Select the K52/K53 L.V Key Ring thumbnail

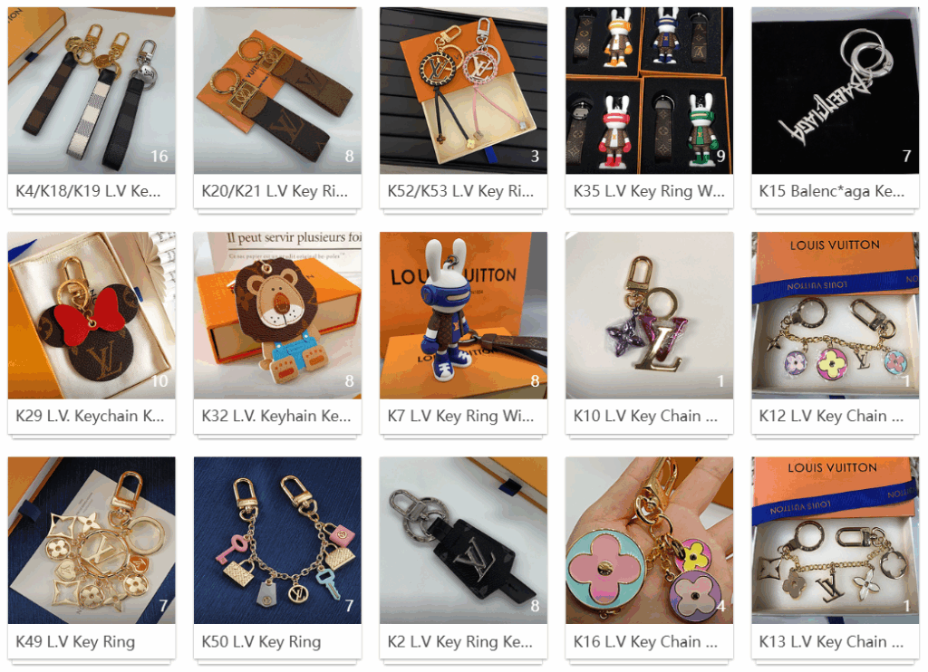coord(463,91)
